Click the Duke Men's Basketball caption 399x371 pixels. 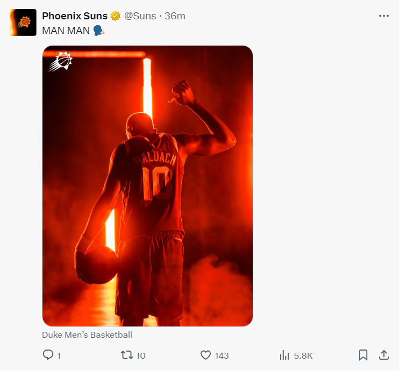pos(87,335)
